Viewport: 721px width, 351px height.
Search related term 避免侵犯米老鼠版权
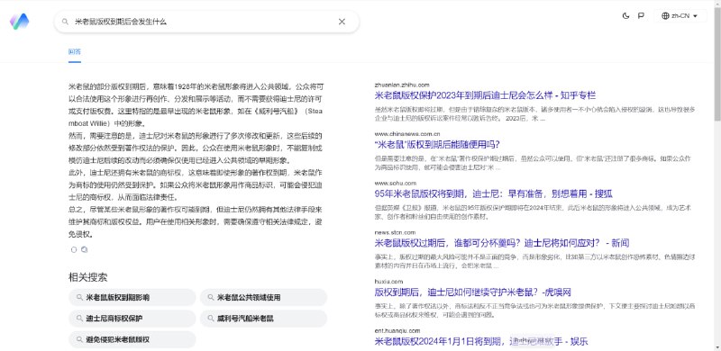pyautogui.click(x=132, y=340)
